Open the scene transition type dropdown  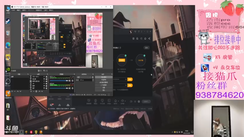(84, 77)
